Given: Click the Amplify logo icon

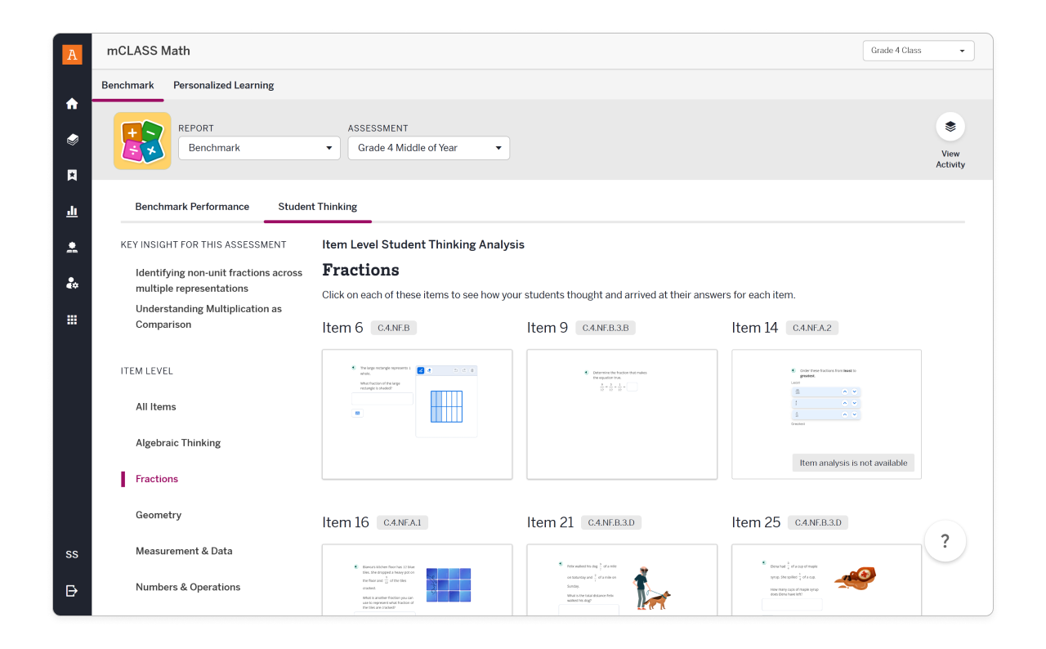Looking at the screenshot, I should tap(72, 55).
